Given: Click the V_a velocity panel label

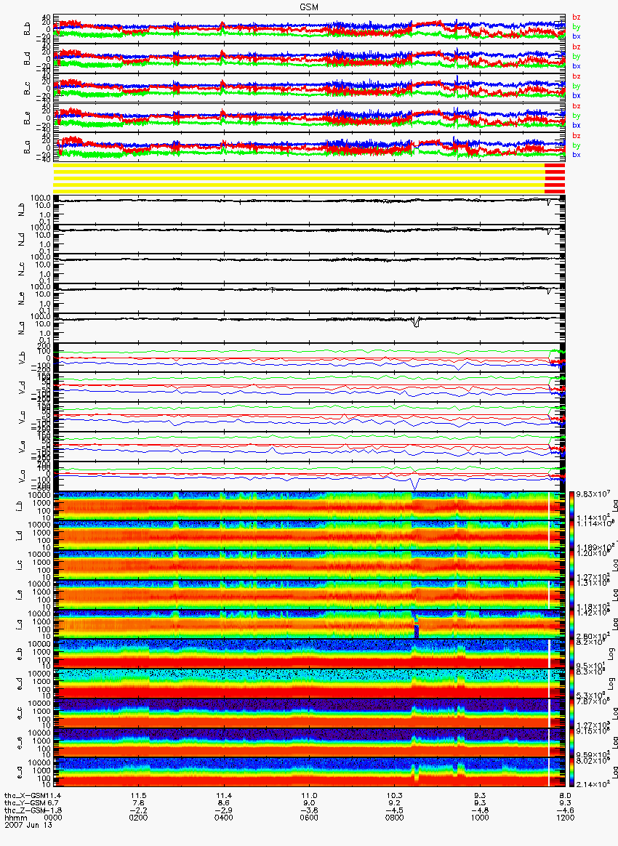Looking at the screenshot, I should point(22,475).
